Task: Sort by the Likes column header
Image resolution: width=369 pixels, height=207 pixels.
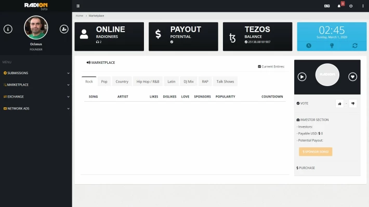Action: tap(154, 96)
